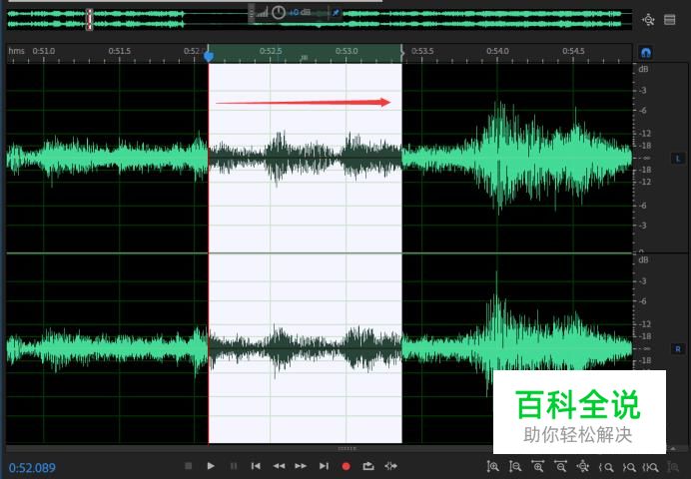The height and width of the screenshot is (479, 691).
Task: Click the +0 dB gain value in HUD
Action: point(300,12)
